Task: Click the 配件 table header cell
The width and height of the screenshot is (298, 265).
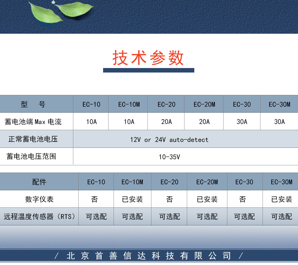Action: point(39,182)
